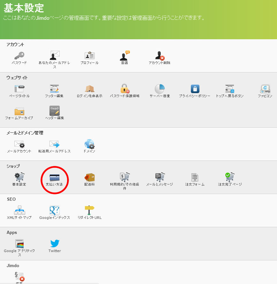This screenshot has width=277, height=284.
Task: Open the プライバシーポリシー lock icon
Action: coord(195,89)
